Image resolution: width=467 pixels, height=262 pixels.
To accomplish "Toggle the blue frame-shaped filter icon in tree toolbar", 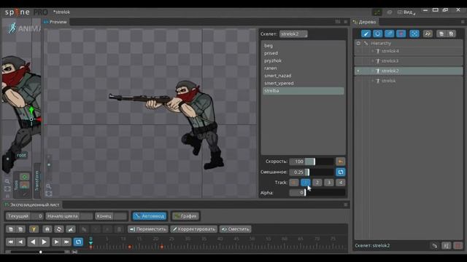I will point(414,33).
